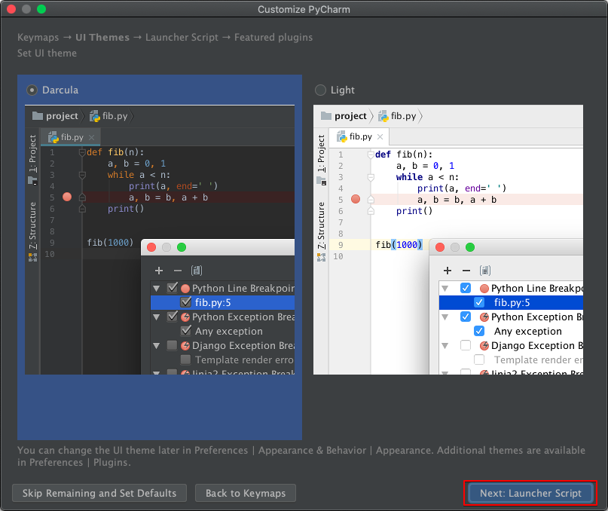Collapse Python Line Breakpoint tree node in Light preview
This screenshot has height=511, width=608.
pos(445,289)
